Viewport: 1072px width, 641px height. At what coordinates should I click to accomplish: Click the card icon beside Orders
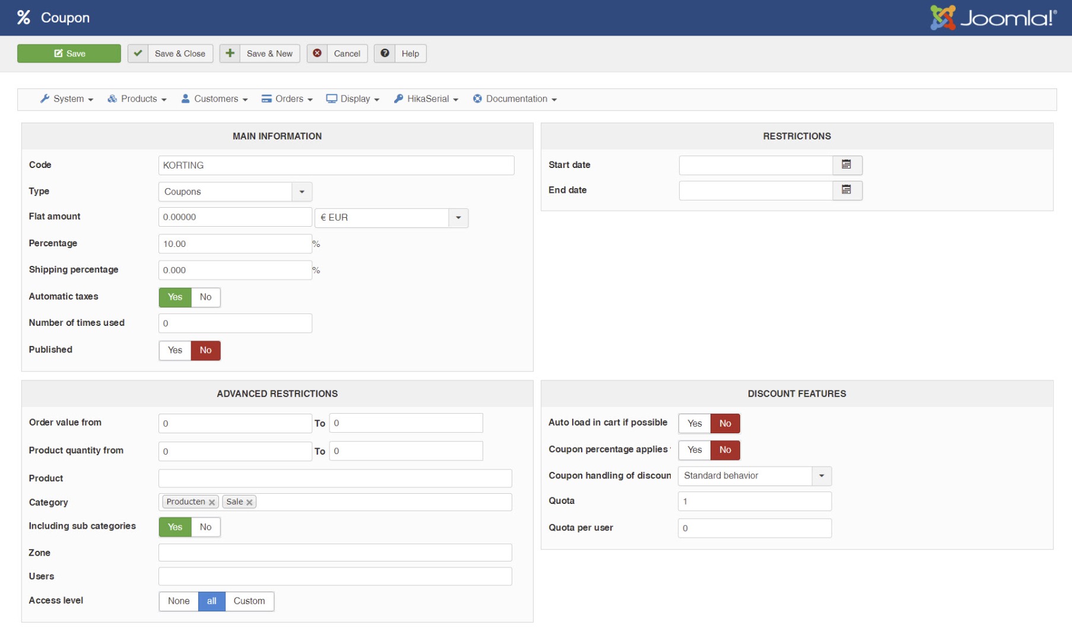[x=267, y=99]
